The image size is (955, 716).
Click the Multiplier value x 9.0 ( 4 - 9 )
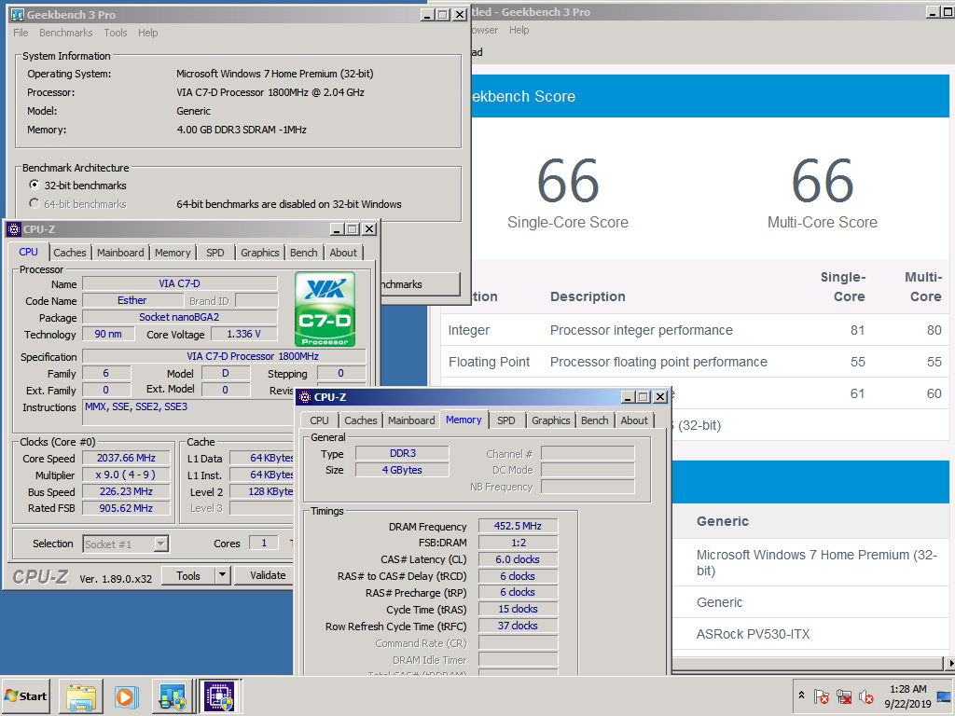(126, 475)
